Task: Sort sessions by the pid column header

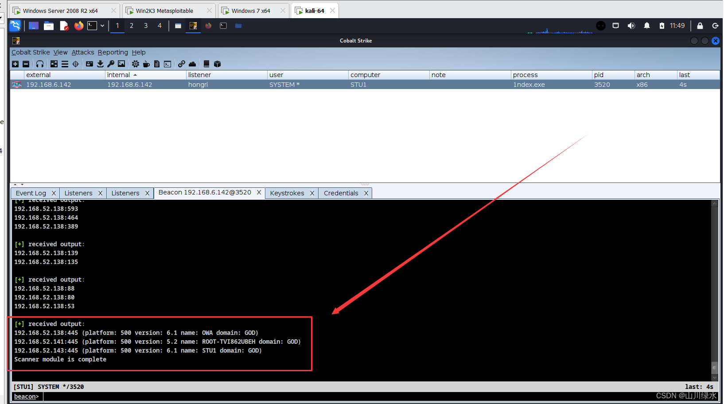Action: pos(613,75)
